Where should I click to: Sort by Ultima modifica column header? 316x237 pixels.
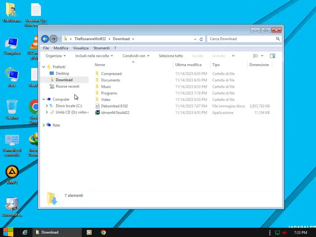point(188,65)
